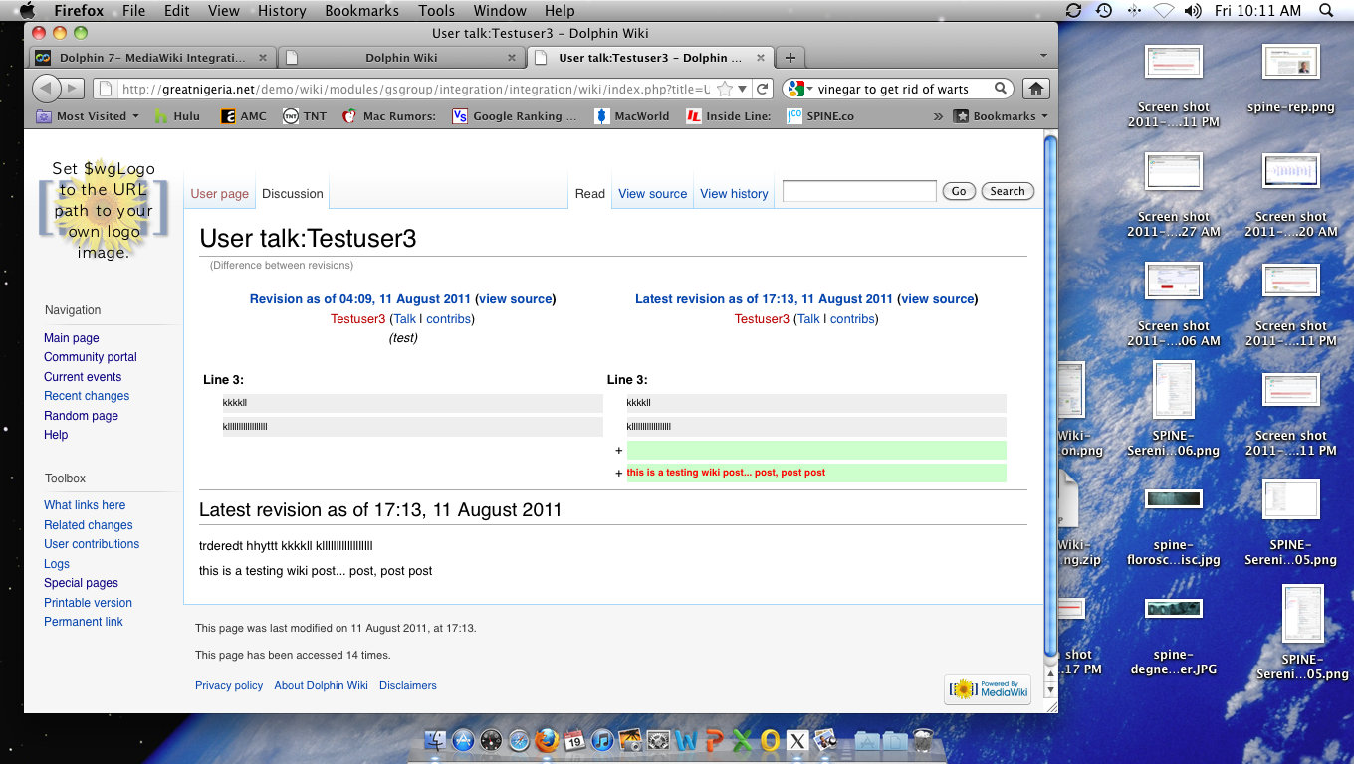Click the wiki Go button
Image resolution: width=1354 pixels, height=764 pixels.
[x=959, y=191]
